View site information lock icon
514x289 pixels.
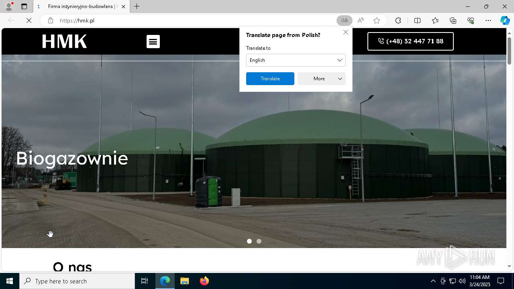point(50,20)
